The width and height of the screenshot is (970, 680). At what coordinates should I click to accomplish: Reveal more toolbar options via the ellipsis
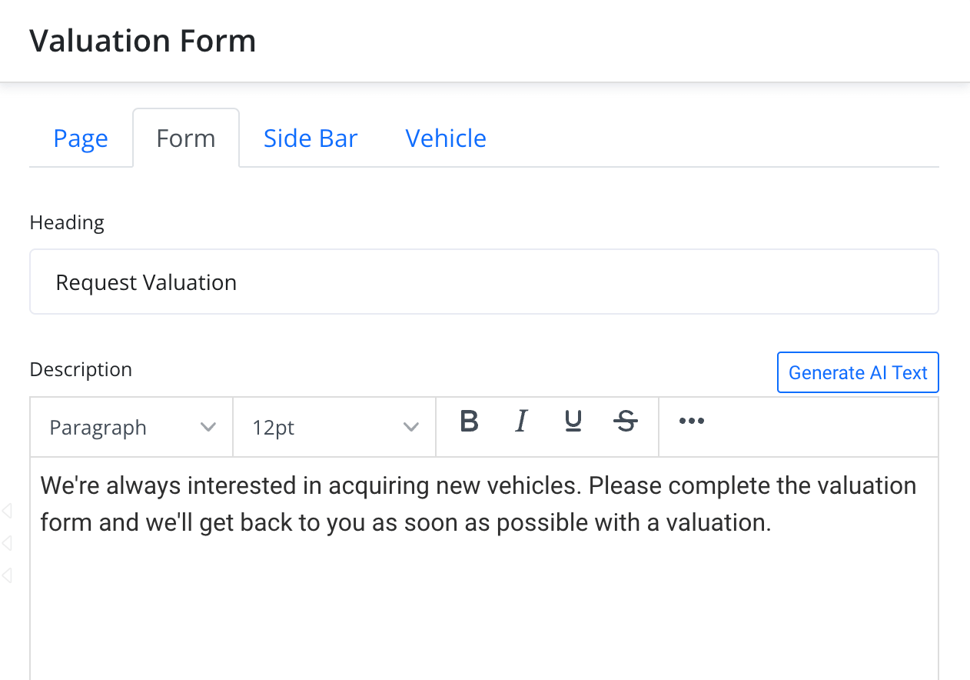click(x=692, y=422)
